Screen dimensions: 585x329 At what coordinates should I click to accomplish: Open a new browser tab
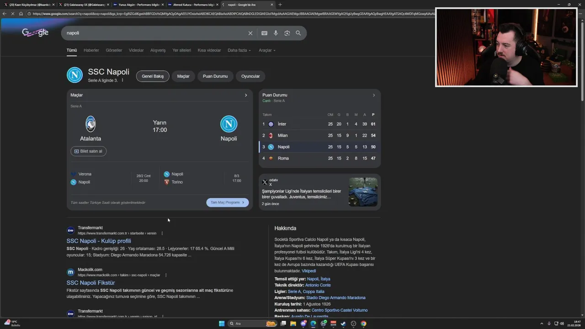point(280,5)
